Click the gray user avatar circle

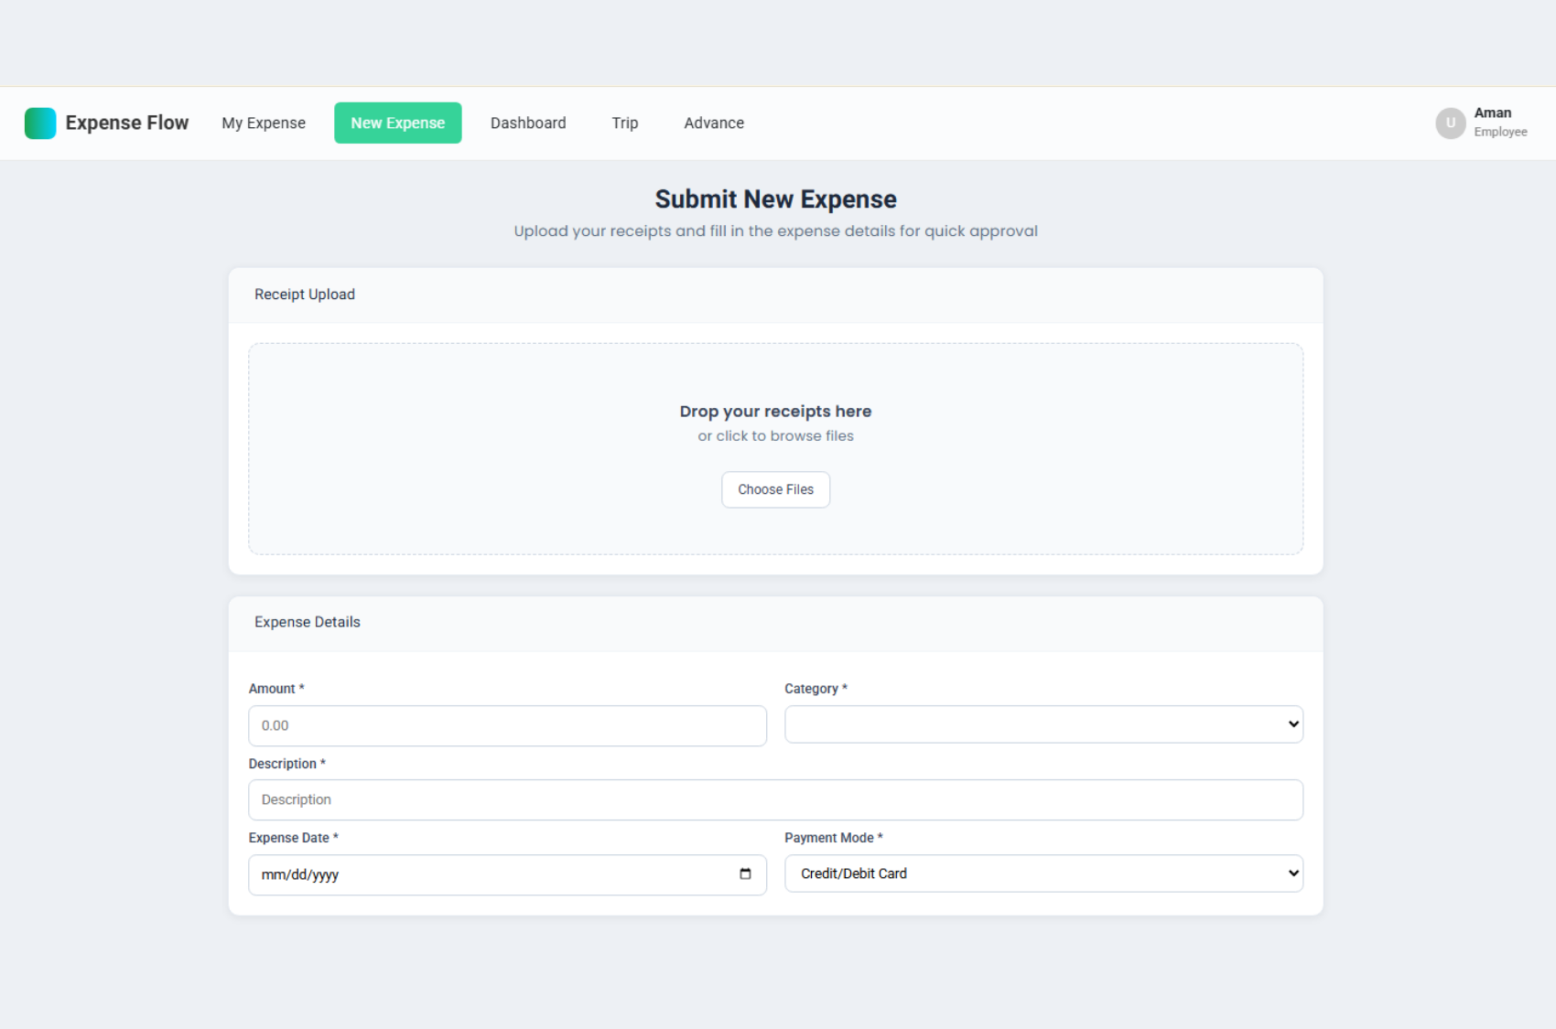click(1450, 123)
